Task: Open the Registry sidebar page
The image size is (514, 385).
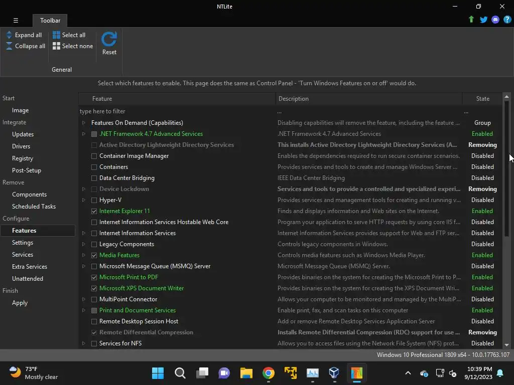Action: pyautogui.click(x=22, y=158)
